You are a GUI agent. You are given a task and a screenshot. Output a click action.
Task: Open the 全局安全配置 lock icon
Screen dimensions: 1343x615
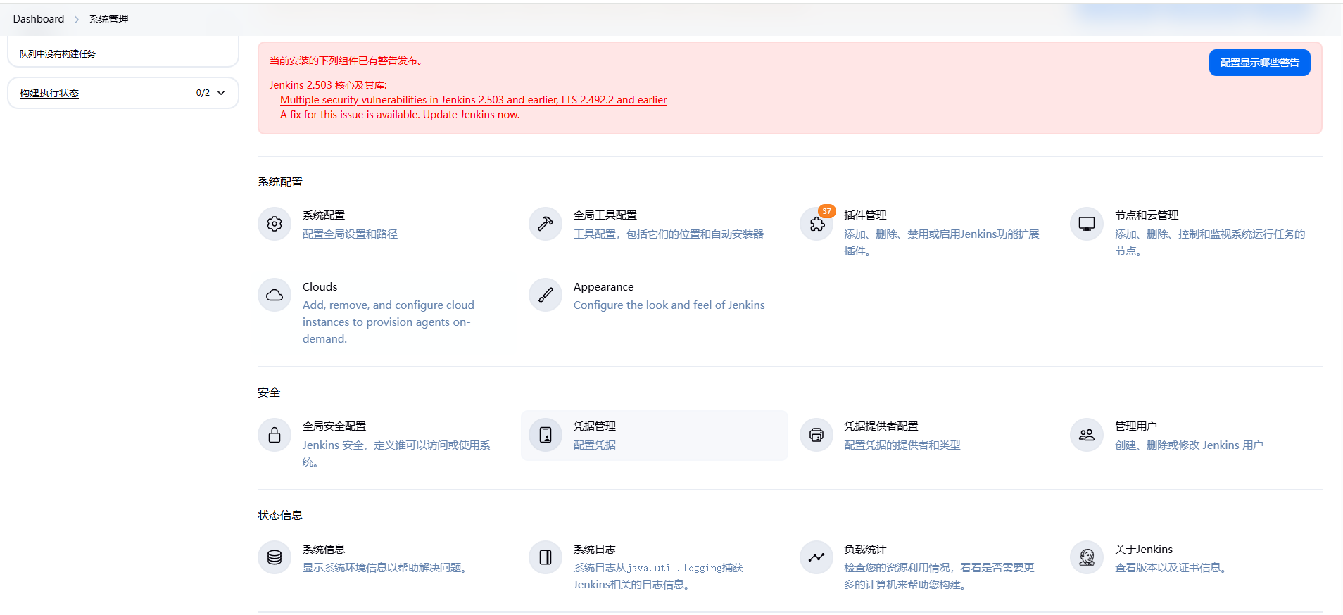pos(275,435)
